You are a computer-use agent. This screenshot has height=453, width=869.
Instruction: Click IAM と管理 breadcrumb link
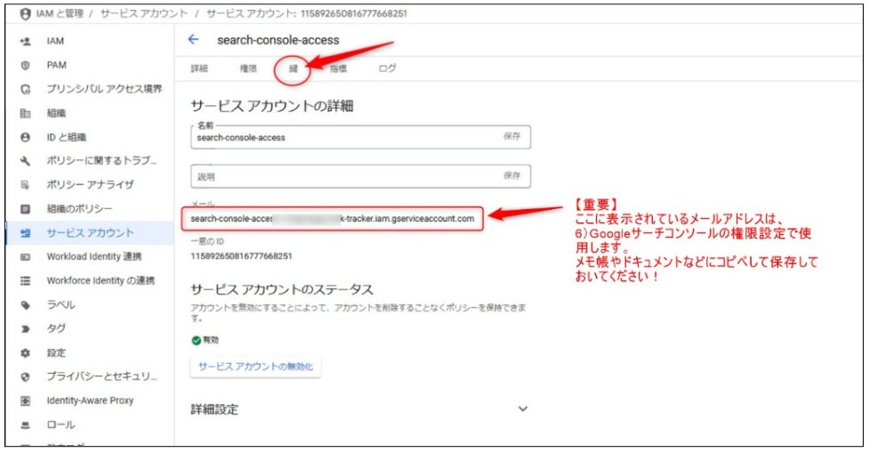(60, 13)
